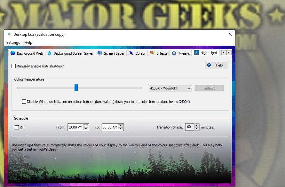Switch to the Effects tab
The height and width of the screenshot is (187, 285).
(159, 53)
